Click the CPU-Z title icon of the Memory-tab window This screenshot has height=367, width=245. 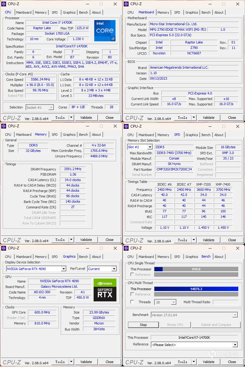click(x=4, y=126)
